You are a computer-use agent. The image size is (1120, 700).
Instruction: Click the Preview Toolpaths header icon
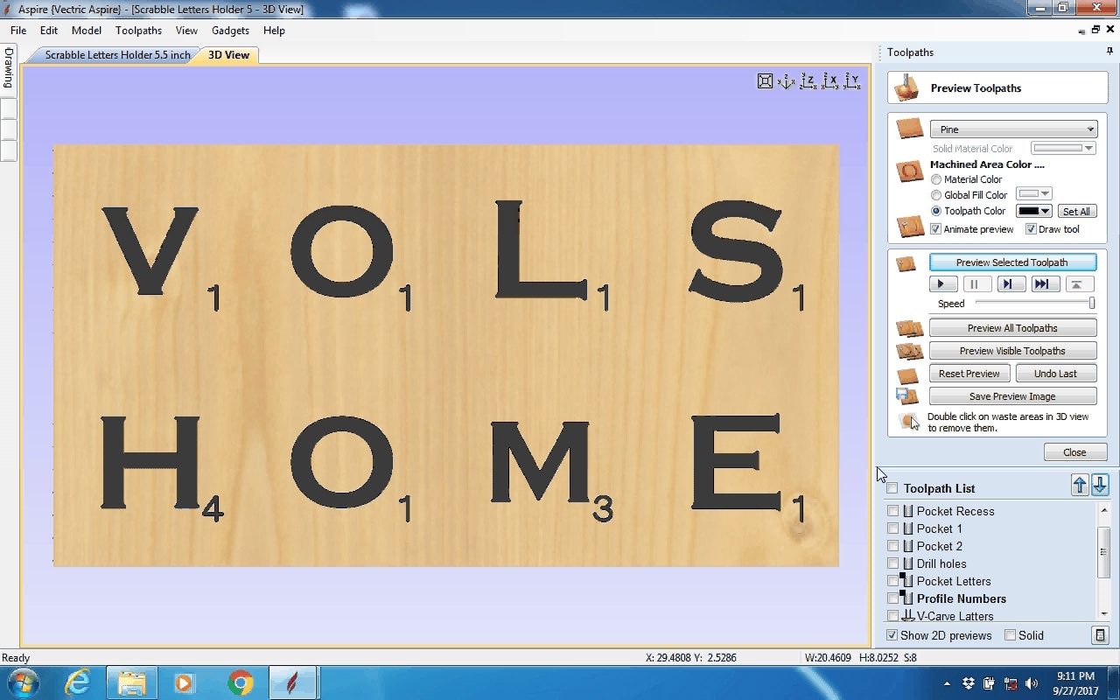pyautogui.click(x=906, y=87)
